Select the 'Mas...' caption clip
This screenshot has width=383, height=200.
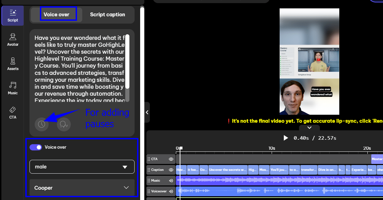(264, 170)
